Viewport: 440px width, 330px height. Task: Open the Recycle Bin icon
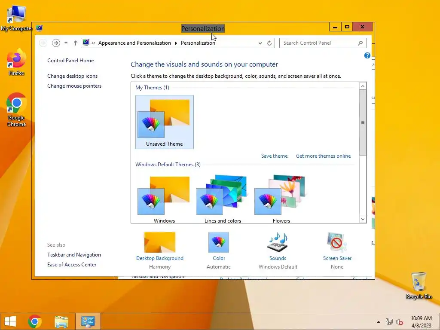[x=419, y=285]
